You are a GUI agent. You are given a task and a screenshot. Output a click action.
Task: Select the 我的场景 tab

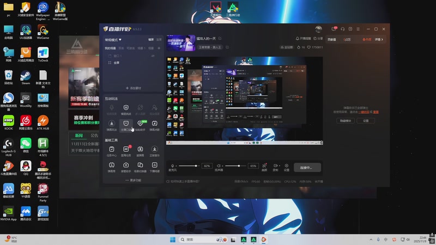pyautogui.click(x=110, y=48)
